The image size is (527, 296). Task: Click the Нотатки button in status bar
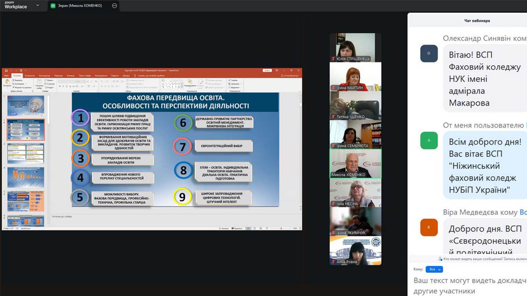224,228
